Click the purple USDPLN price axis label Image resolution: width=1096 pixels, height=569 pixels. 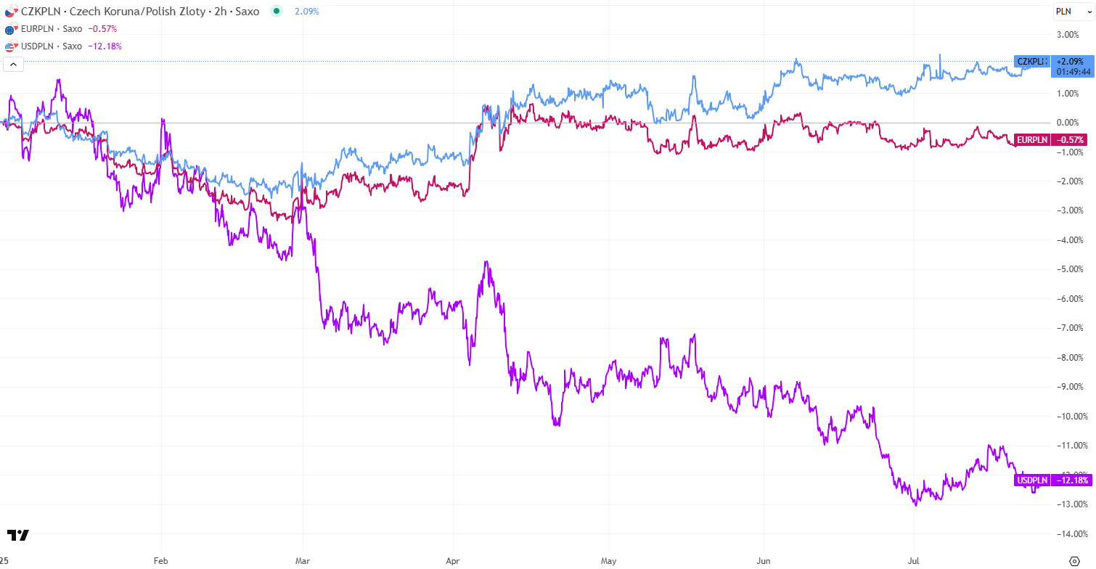[1031, 480]
